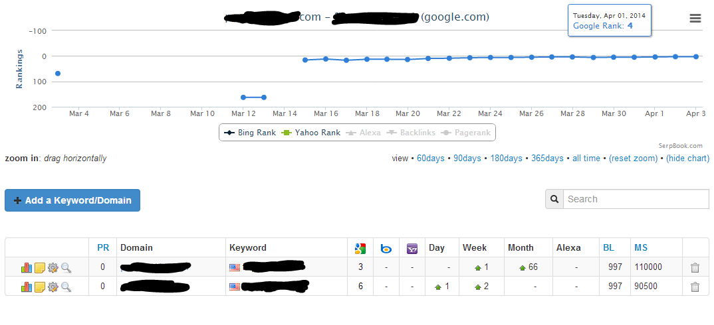
Task: Toggle Alexa series in legend
Action: 363,133
